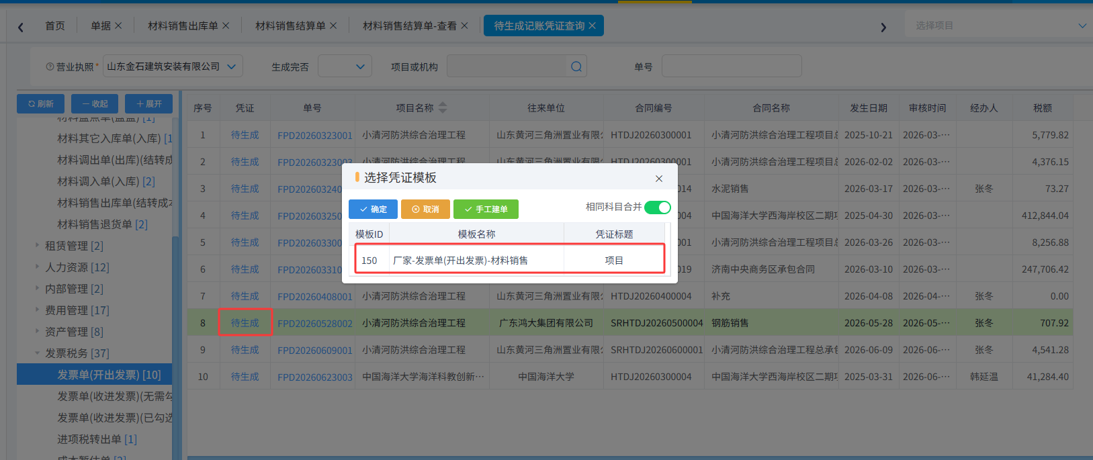This screenshot has width=1093, height=460.
Task: Click the 发生日期 column header
Action: pyautogui.click(x=869, y=107)
